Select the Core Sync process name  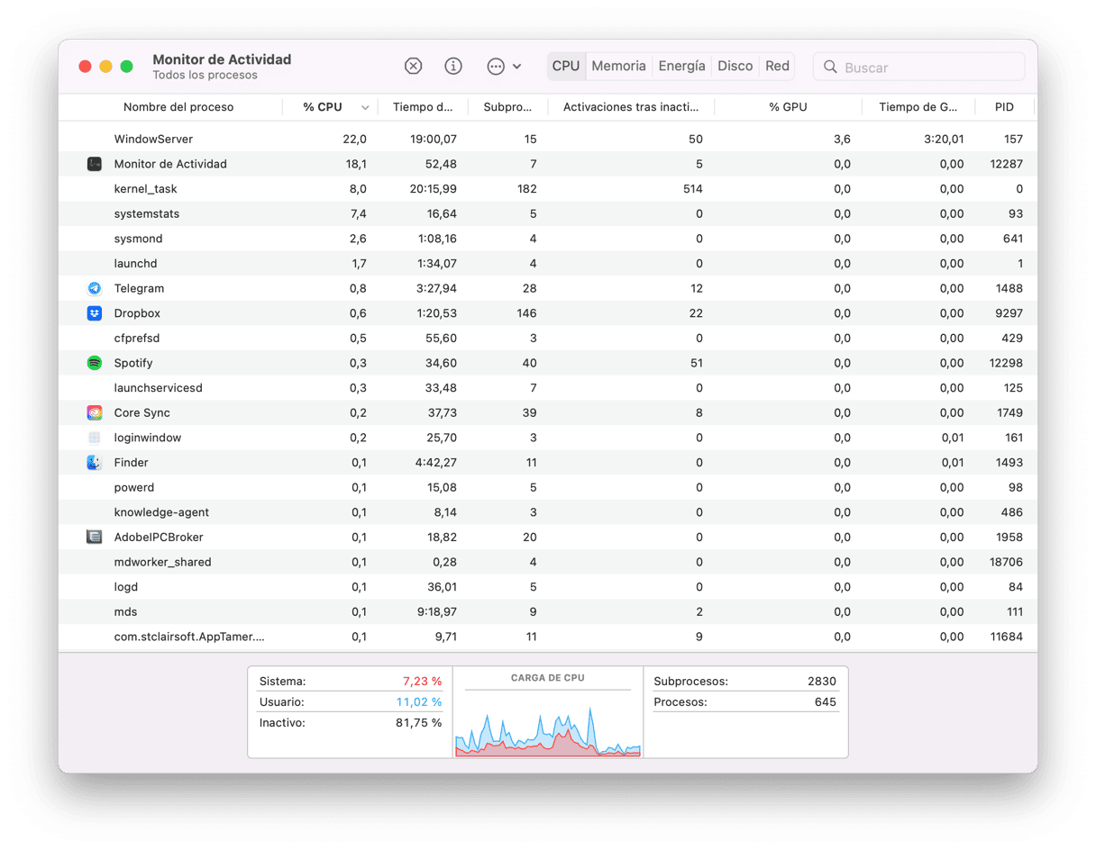tap(142, 412)
